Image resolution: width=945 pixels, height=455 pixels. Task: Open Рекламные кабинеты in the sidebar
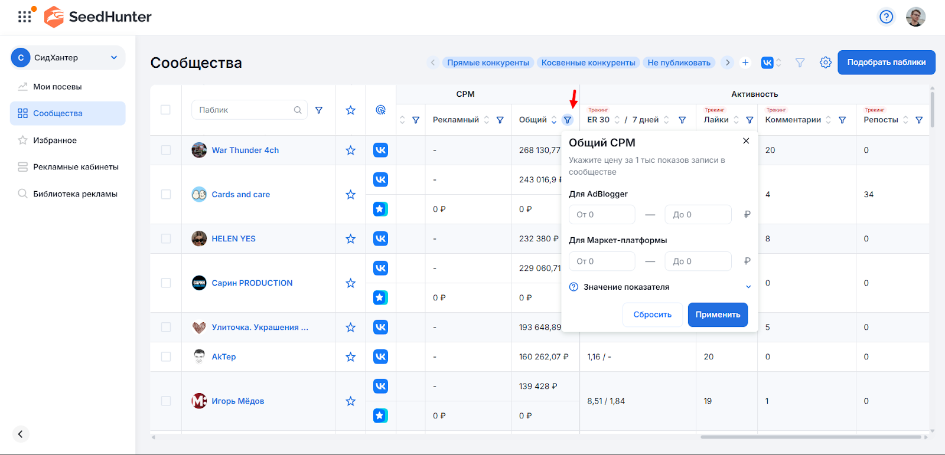[76, 167]
